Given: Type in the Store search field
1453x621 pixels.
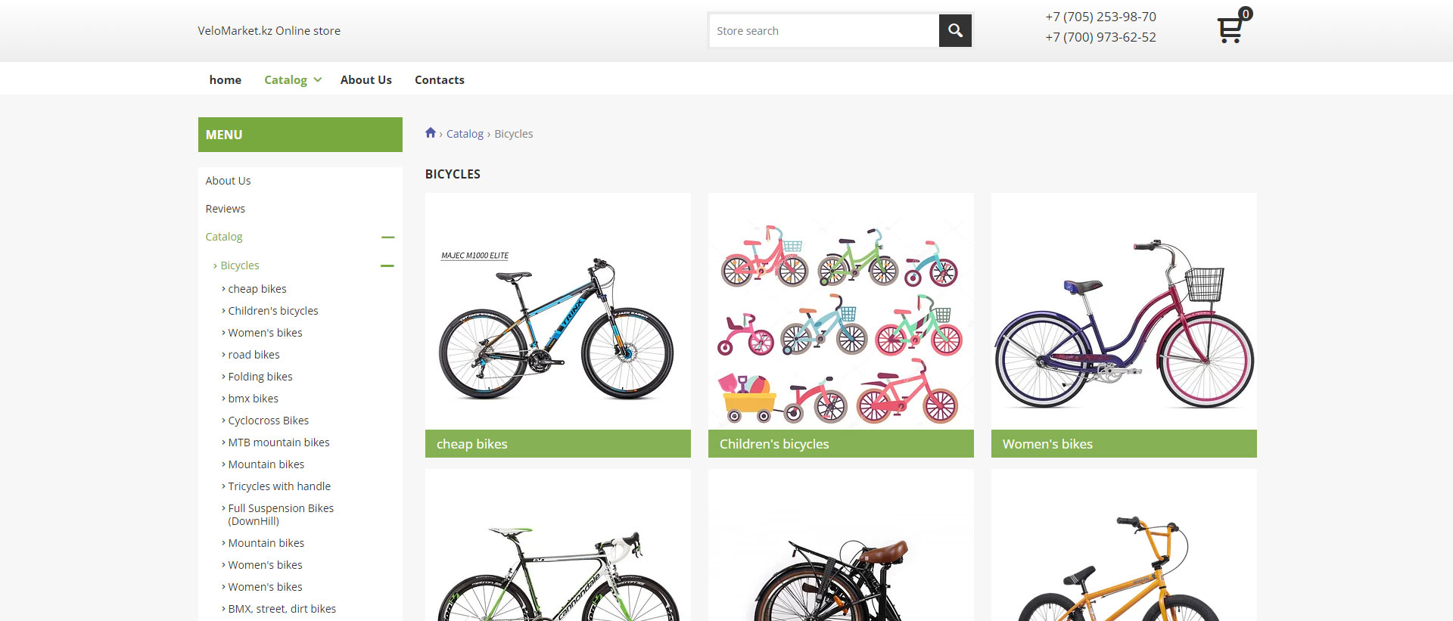Looking at the screenshot, I should pos(823,31).
